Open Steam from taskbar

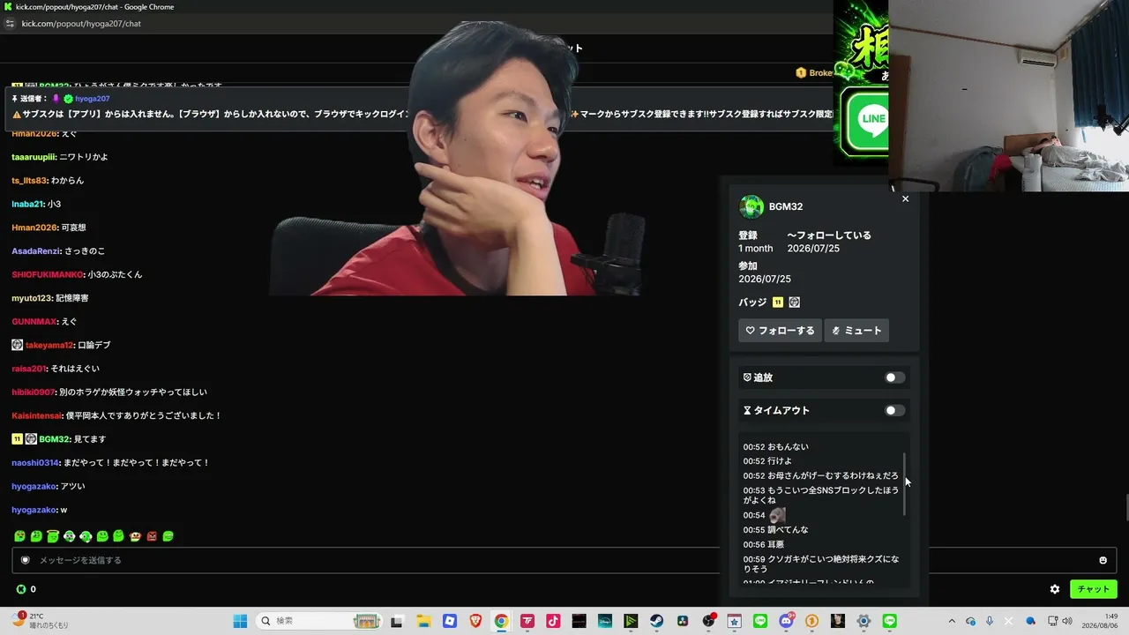pyautogui.click(x=657, y=621)
